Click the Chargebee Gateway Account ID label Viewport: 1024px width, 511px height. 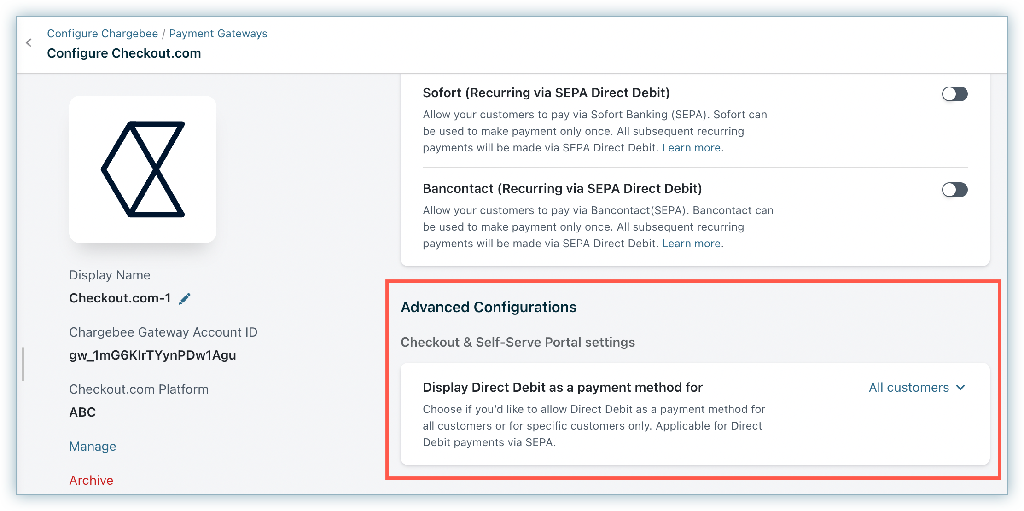coord(163,332)
